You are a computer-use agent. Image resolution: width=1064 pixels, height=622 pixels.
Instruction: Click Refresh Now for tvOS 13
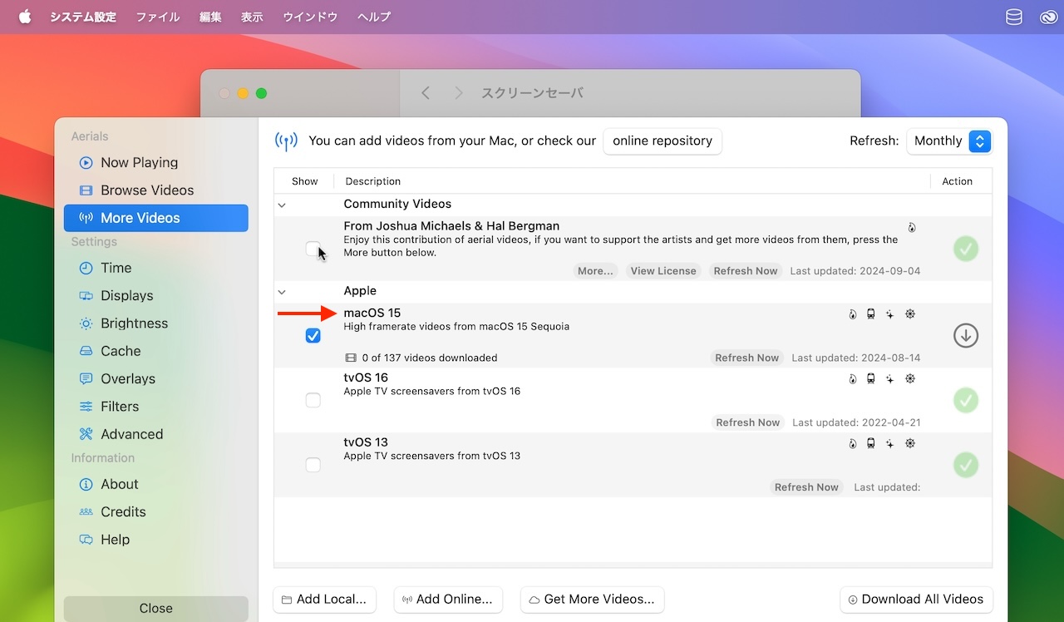806,487
